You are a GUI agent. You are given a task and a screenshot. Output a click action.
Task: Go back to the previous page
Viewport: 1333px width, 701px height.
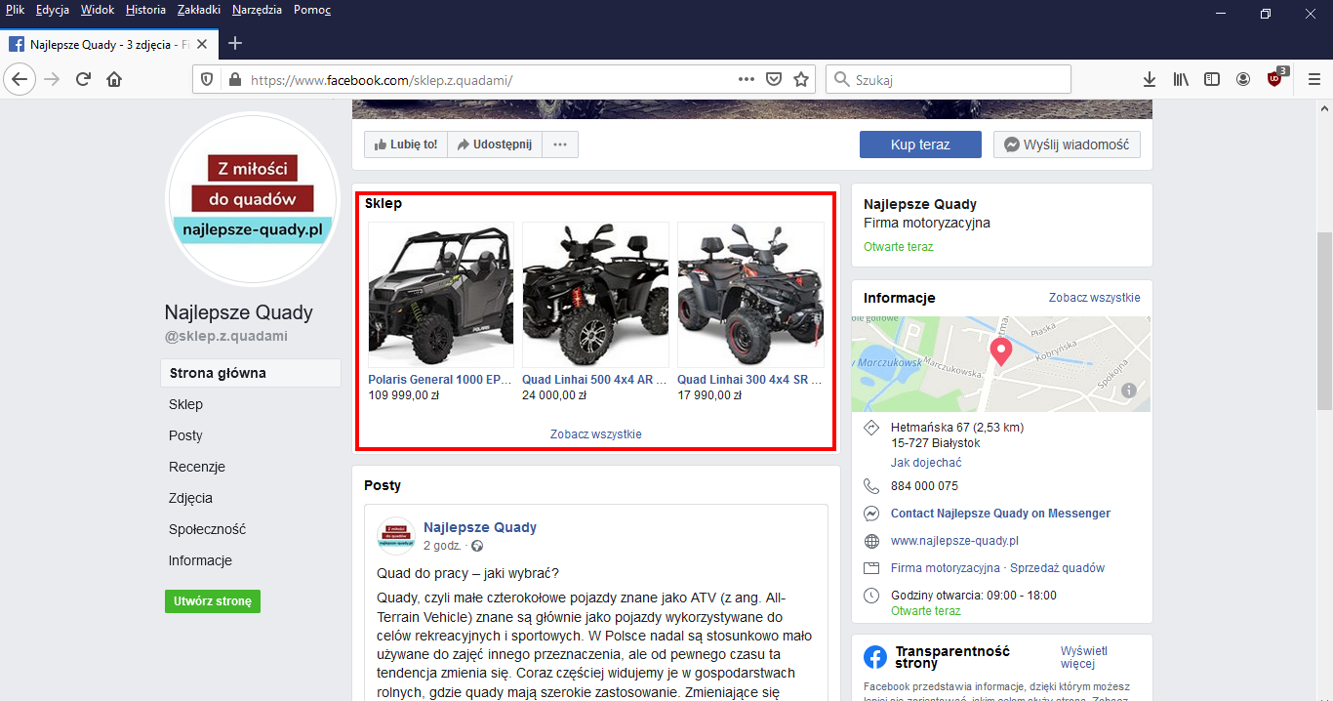pyautogui.click(x=20, y=79)
